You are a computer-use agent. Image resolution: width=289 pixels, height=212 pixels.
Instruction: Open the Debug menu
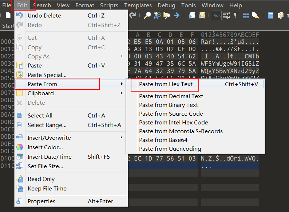[x=166, y=5]
